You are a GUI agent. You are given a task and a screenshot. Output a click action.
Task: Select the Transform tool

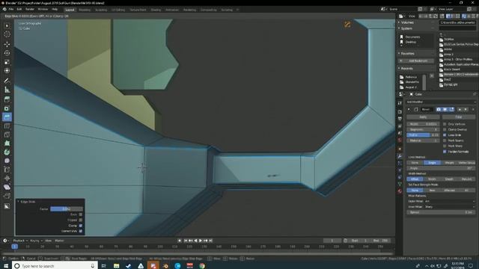pyautogui.click(x=7, y=71)
